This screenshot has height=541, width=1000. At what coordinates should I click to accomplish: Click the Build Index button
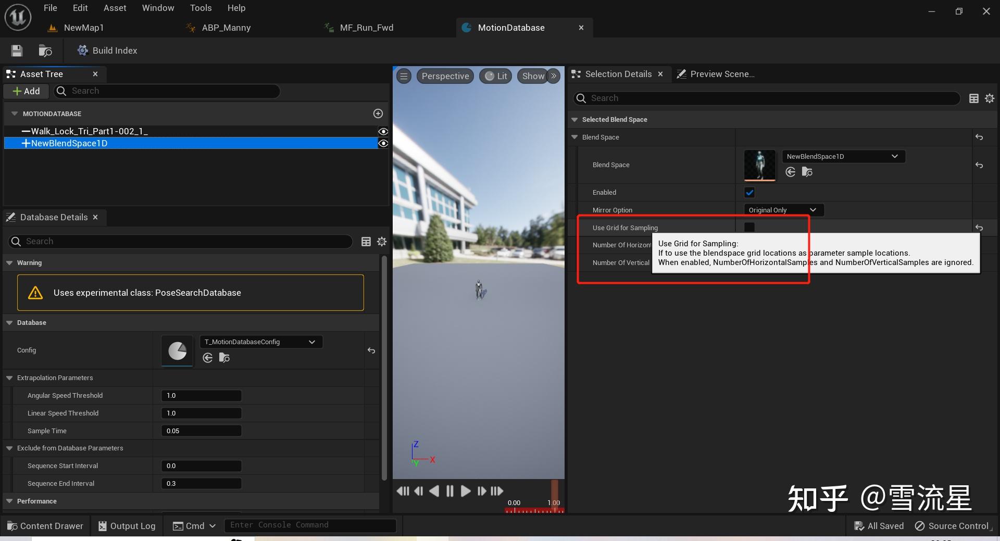point(107,51)
